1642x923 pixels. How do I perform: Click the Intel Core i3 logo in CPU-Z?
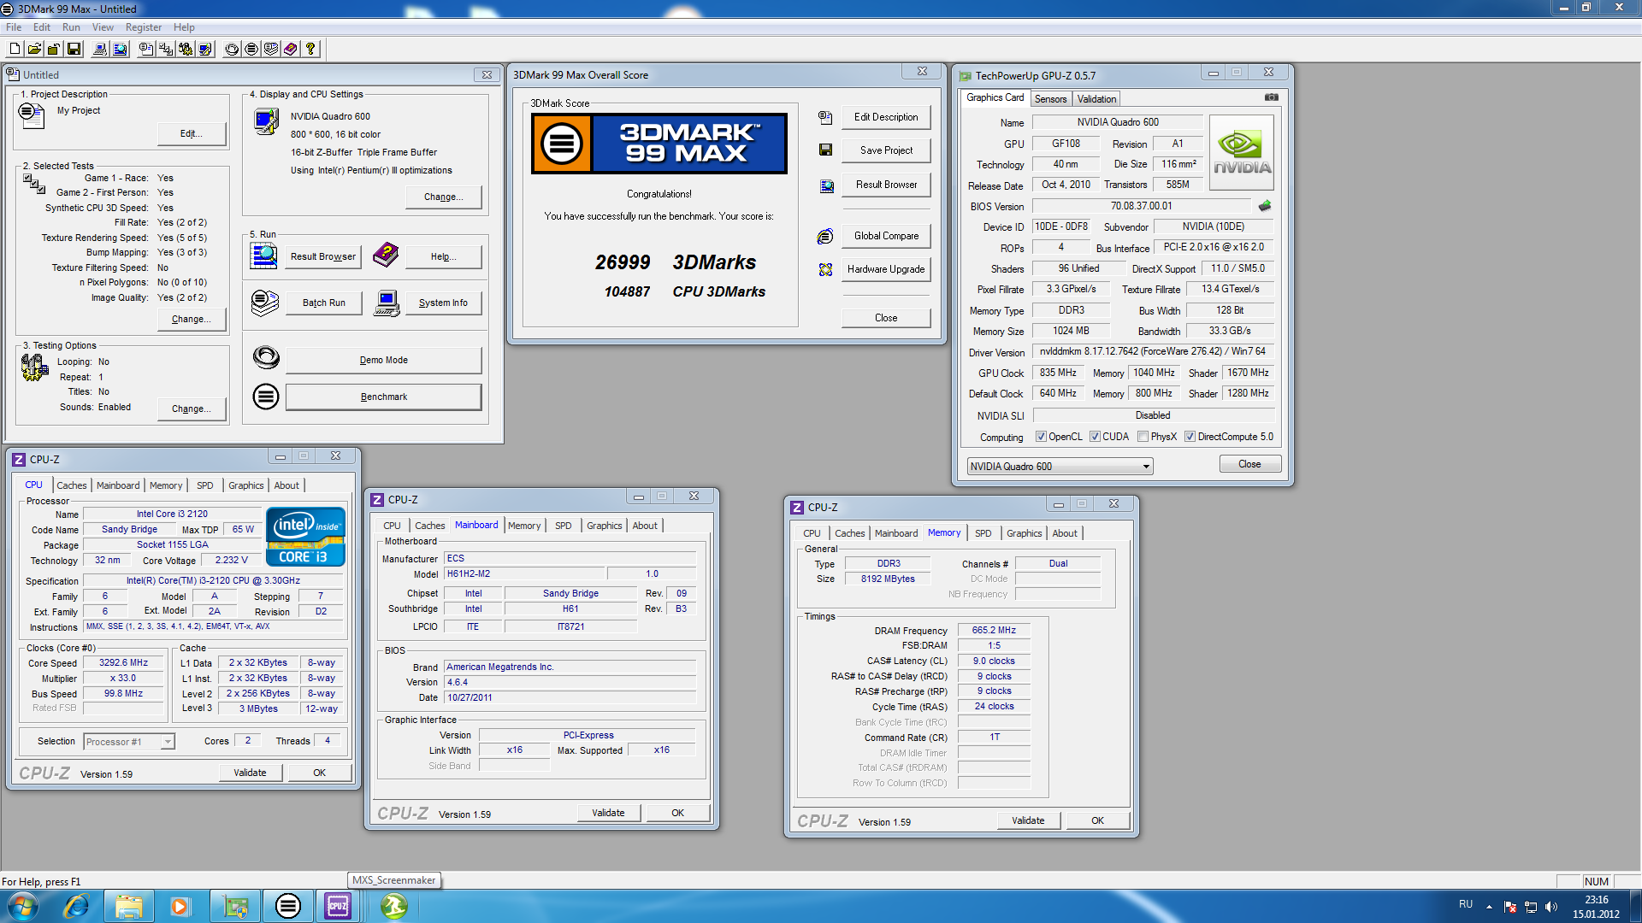[305, 537]
